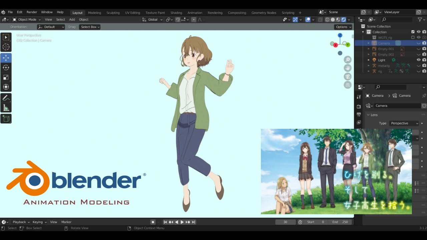
Task: Expand the Light tree item
Action: (369, 60)
